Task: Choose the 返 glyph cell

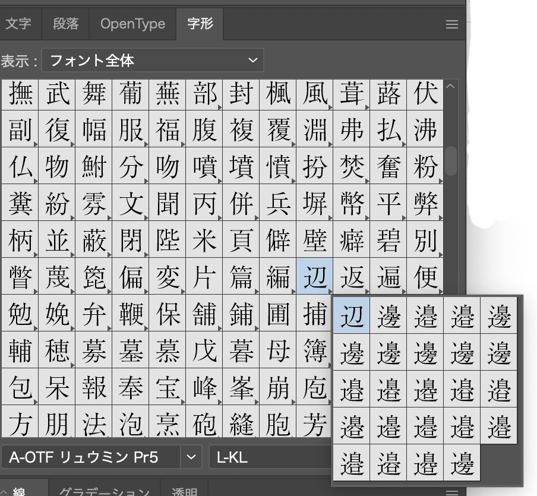Action: [351, 277]
